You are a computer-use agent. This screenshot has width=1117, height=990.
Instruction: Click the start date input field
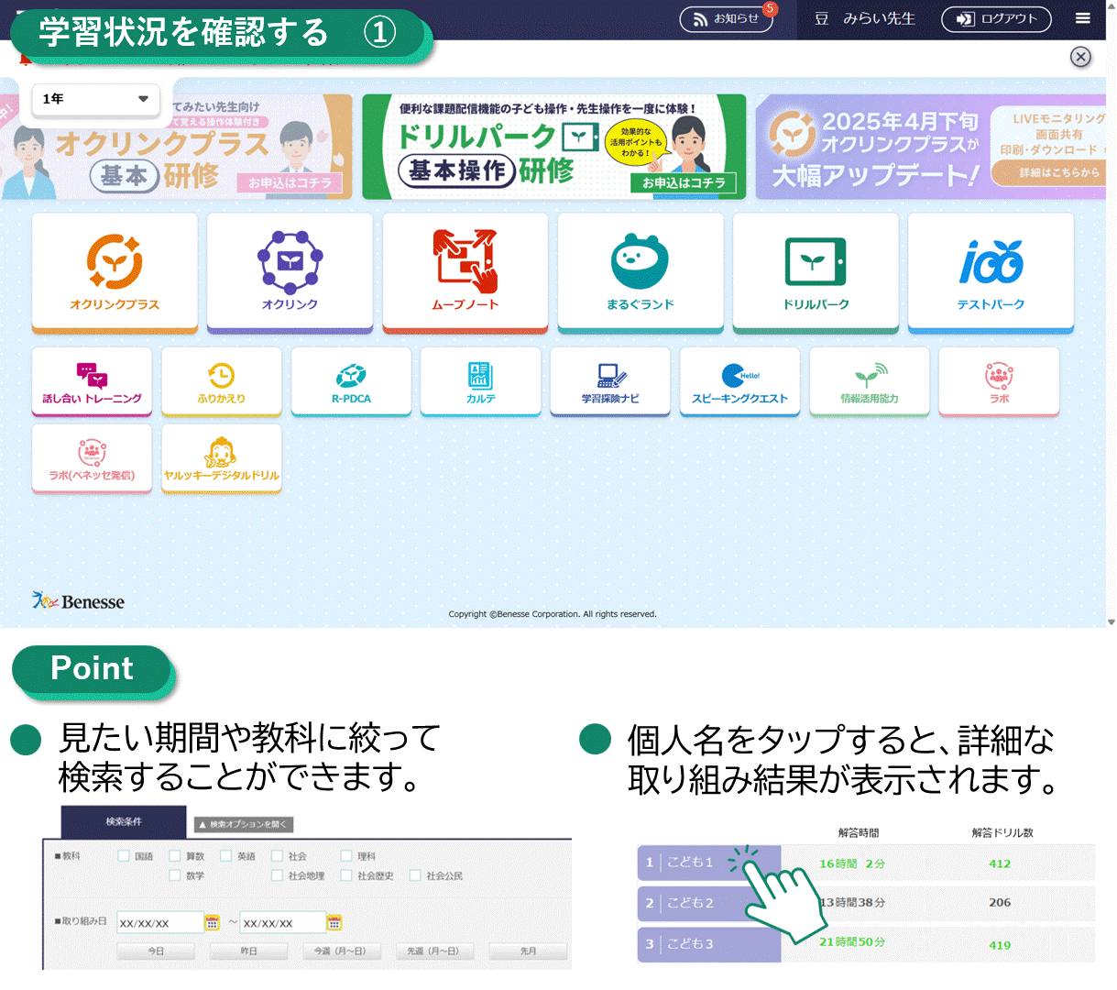(159, 922)
